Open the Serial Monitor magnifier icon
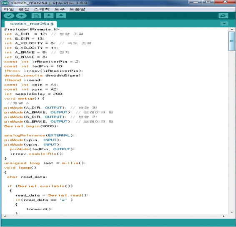The height and width of the screenshot is (227, 236). click(223, 16)
